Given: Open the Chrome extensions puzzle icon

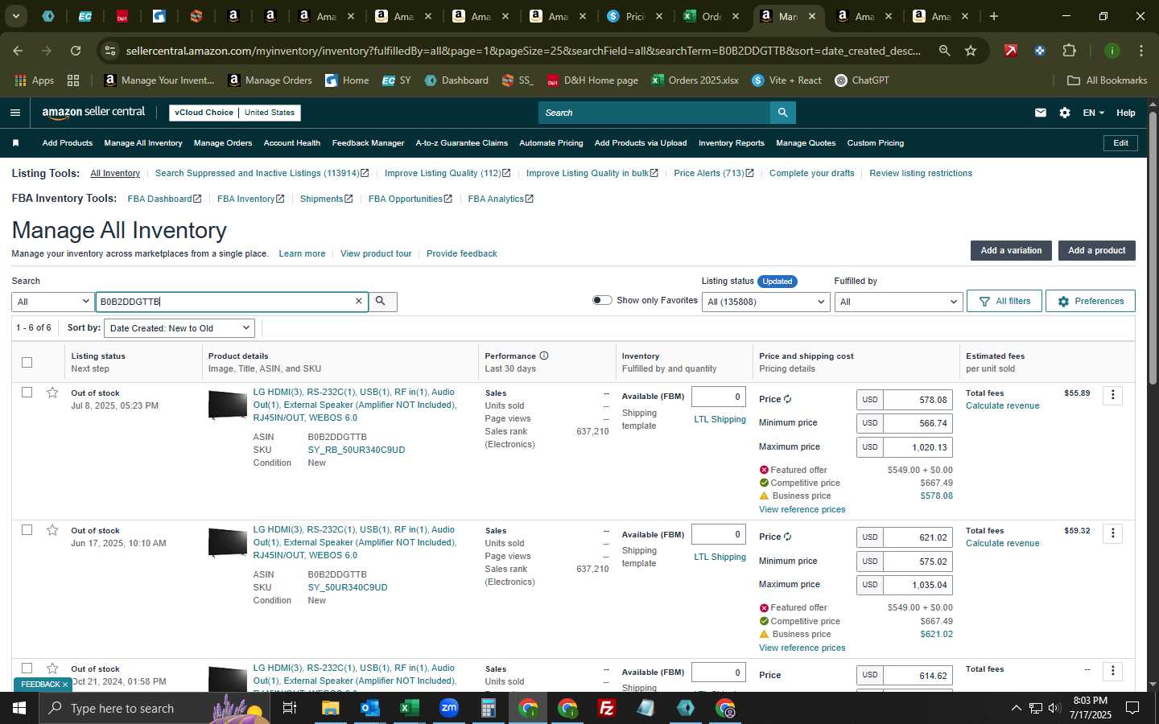Looking at the screenshot, I should click(x=1069, y=51).
